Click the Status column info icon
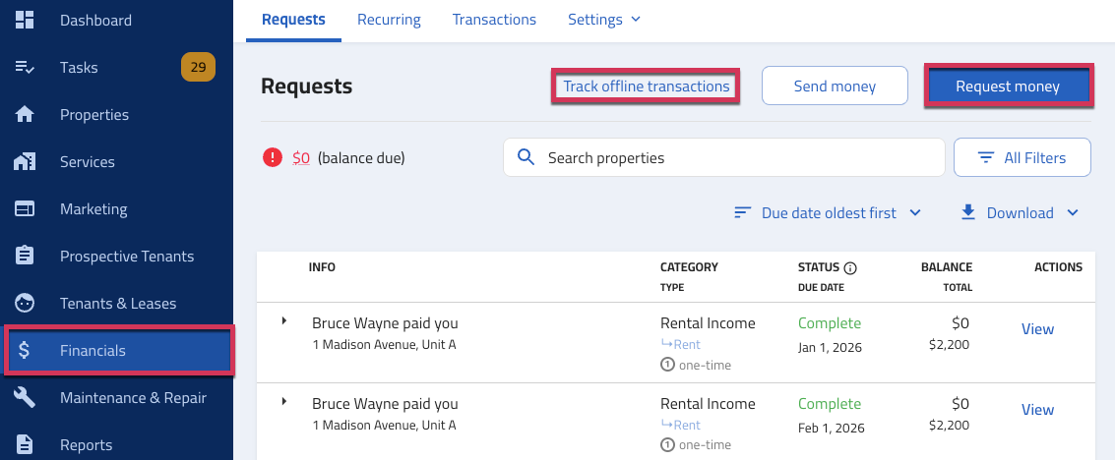 tap(849, 268)
